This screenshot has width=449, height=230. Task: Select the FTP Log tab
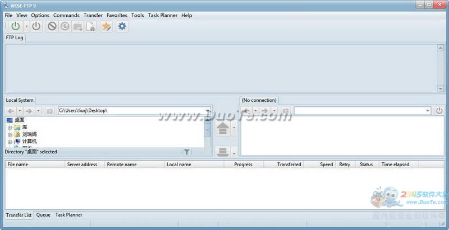coord(15,37)
